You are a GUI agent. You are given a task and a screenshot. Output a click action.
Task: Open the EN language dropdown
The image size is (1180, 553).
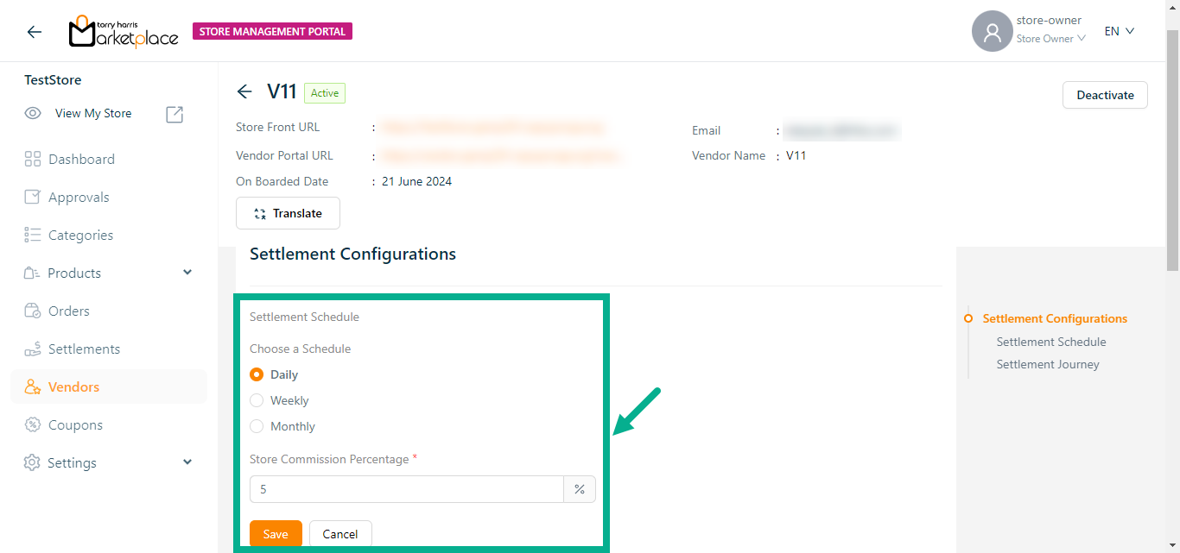tap(1119, 31)
